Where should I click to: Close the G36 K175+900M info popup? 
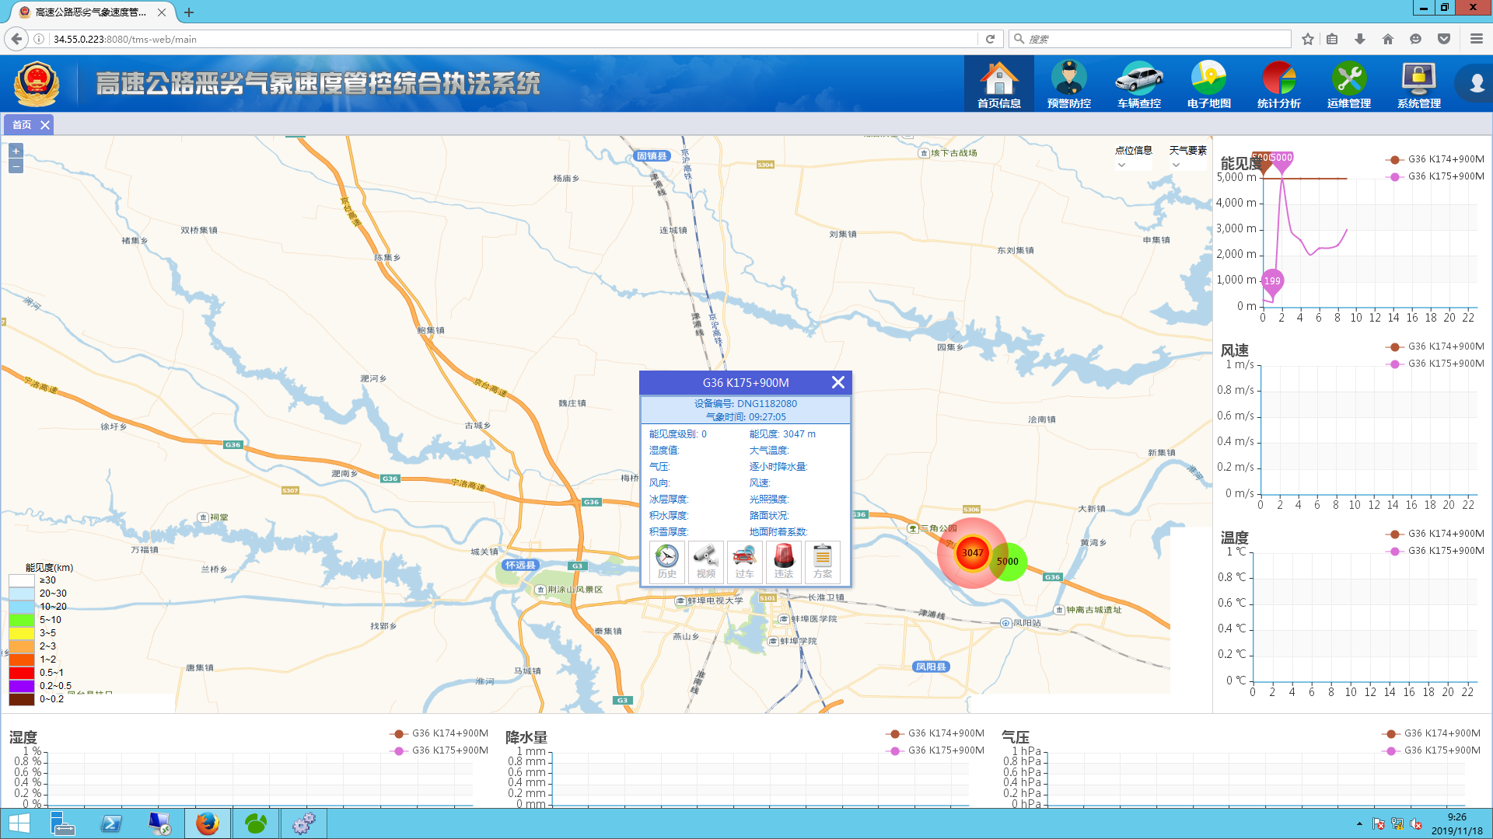(x=837, y=382)
